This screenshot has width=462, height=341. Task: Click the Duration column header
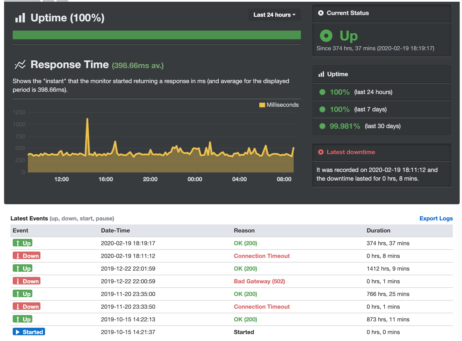coord(379,231)
